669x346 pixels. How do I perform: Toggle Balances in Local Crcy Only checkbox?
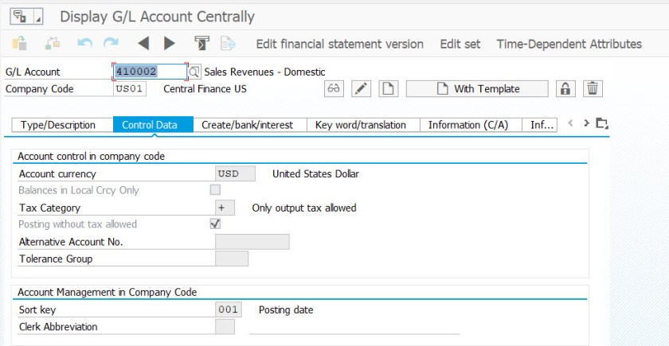tap(215, 190)
